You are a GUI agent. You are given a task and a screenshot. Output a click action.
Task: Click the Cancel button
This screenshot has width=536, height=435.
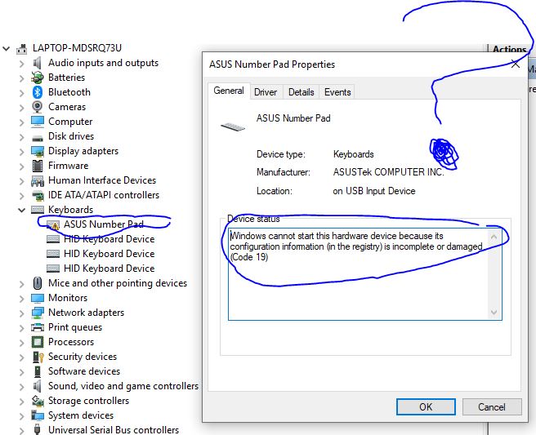click(x=492, y=407)
